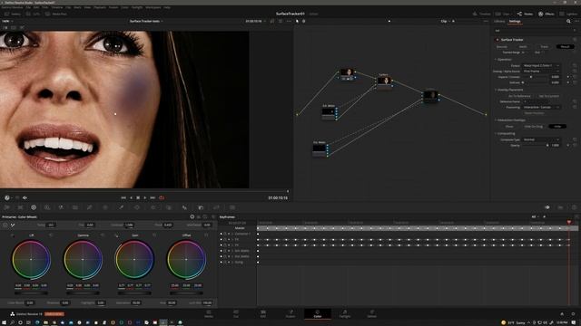Open the Positioning dropdown
Image resolution: width=581 pixels, height=326 pixels.
(x=541, y=107)
